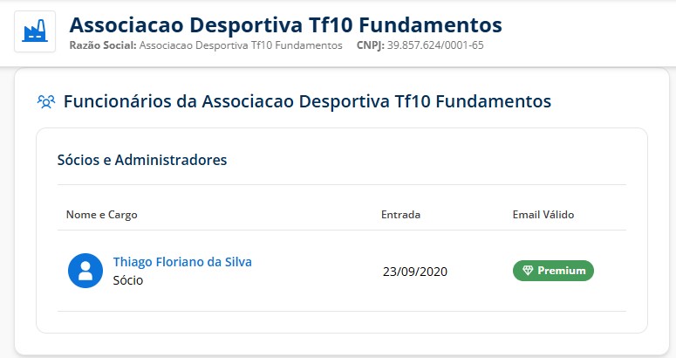Image resolution: width=676 pixels, height=358 pixels.
Task: Open Thiago Floriano da Silva's profile link
Action: click(x=182, y=262)
